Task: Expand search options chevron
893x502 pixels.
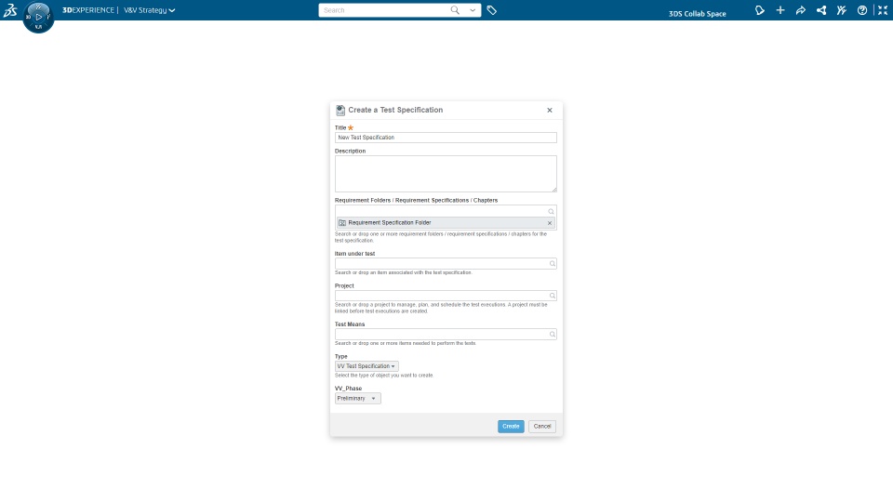Action: coord(473,10)
